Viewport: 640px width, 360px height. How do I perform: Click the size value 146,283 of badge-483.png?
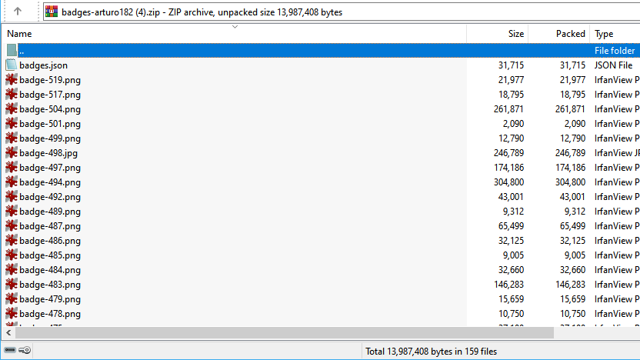pos(508,285)
